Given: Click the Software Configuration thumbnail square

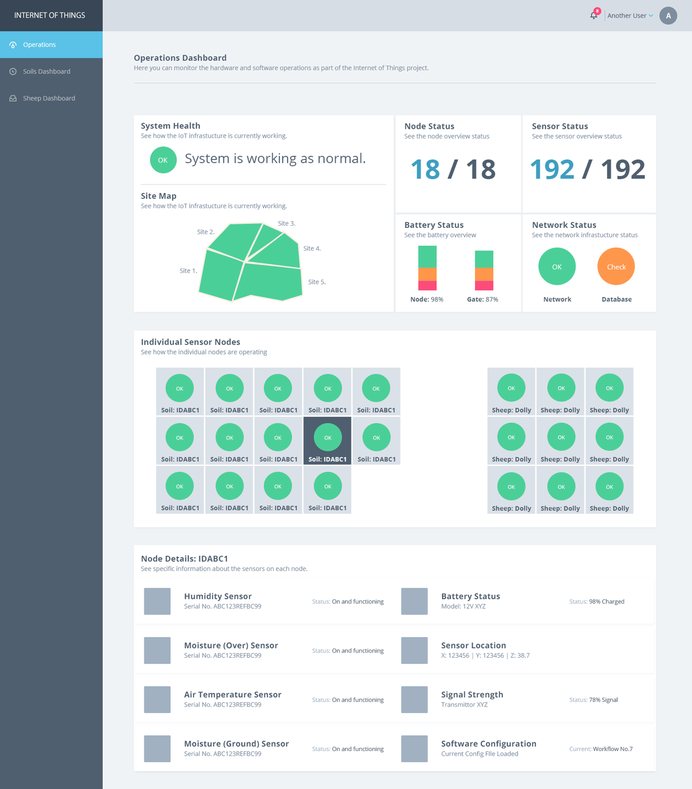Looking at the screenshot, I should (x=414, y=748).
